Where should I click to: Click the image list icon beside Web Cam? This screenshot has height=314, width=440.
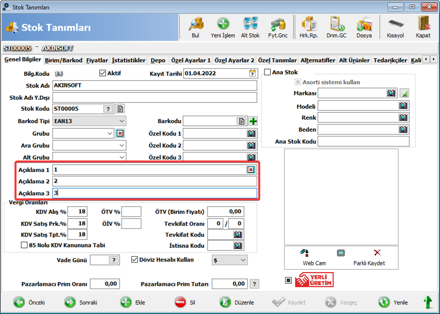point(341,253)
